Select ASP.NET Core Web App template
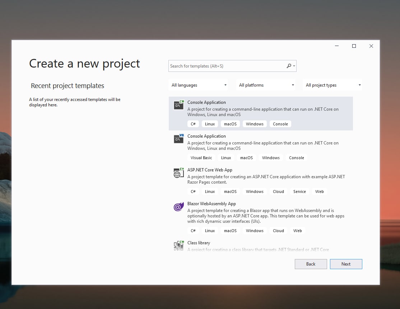This screenshot has height=309, width=400. click(261, 181)
